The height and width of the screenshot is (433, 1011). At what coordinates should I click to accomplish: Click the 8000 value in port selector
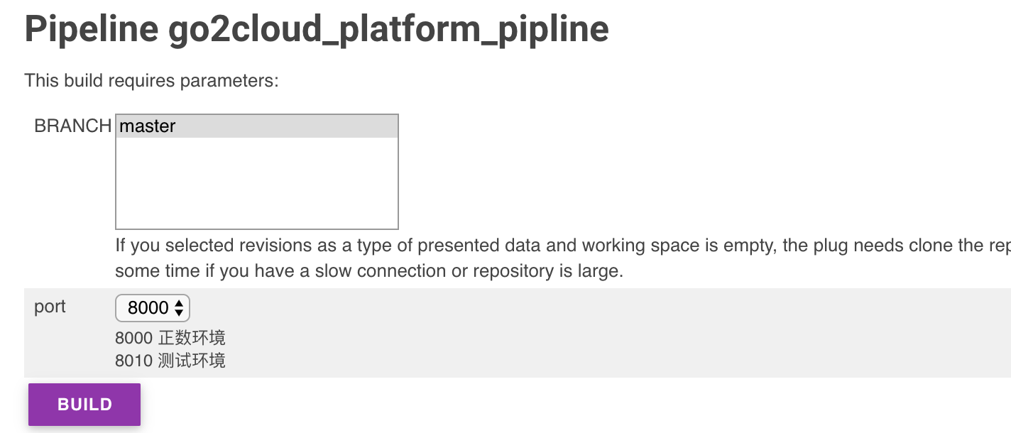click(148, 307)
